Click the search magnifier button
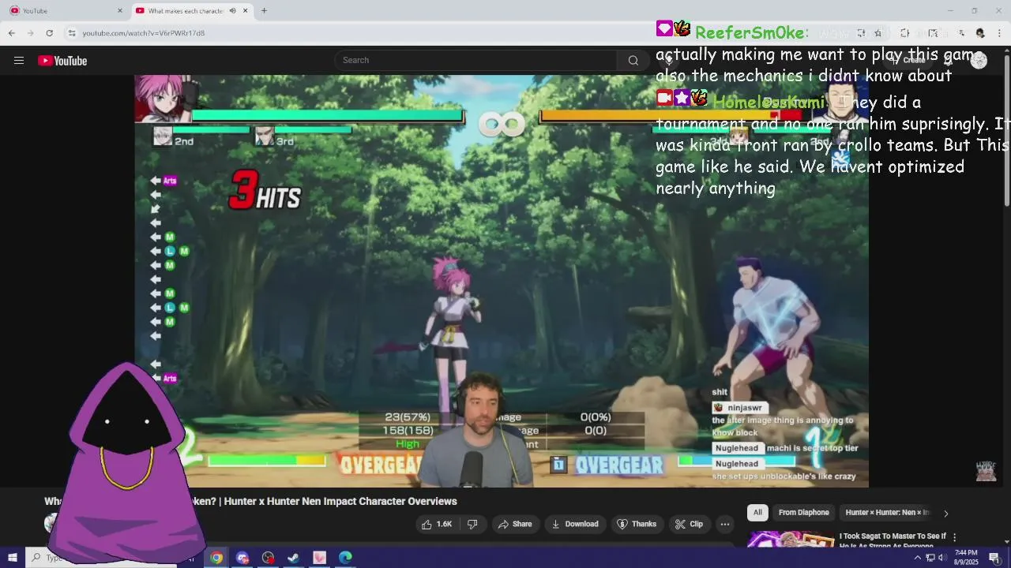The width and height of the screenshot is (1011, 568). pos(633,61)
